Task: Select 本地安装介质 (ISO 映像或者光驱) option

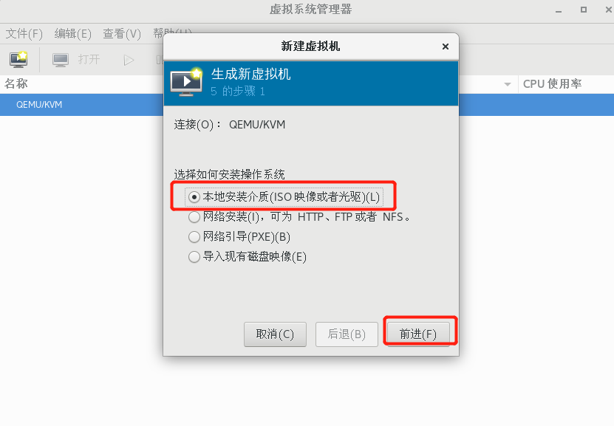Action: click(284, 197)
